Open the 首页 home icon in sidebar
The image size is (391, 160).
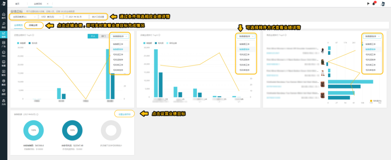click(4, 14)
